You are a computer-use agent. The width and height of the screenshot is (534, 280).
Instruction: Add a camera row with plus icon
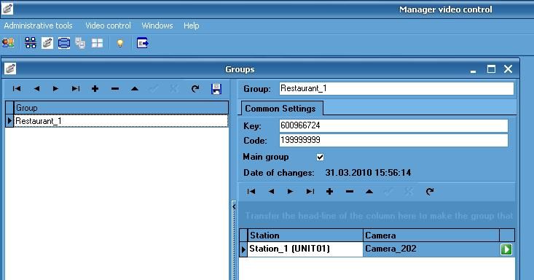tap(330, 192)
